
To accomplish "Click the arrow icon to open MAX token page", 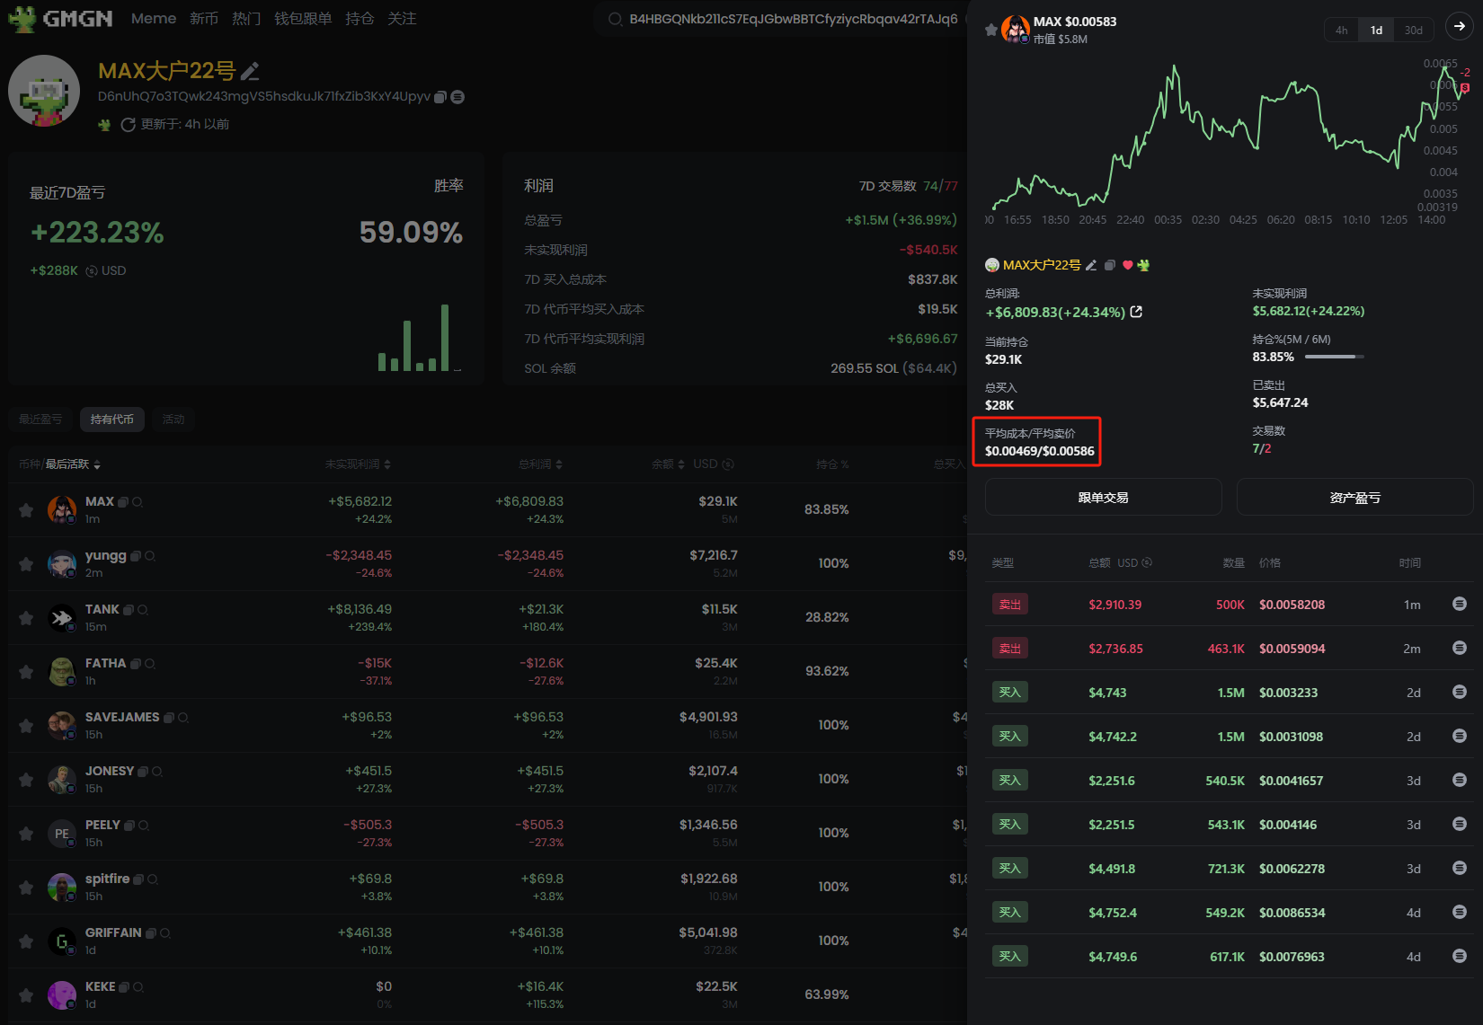I will pyautogui.click(x=1459, y=27).
